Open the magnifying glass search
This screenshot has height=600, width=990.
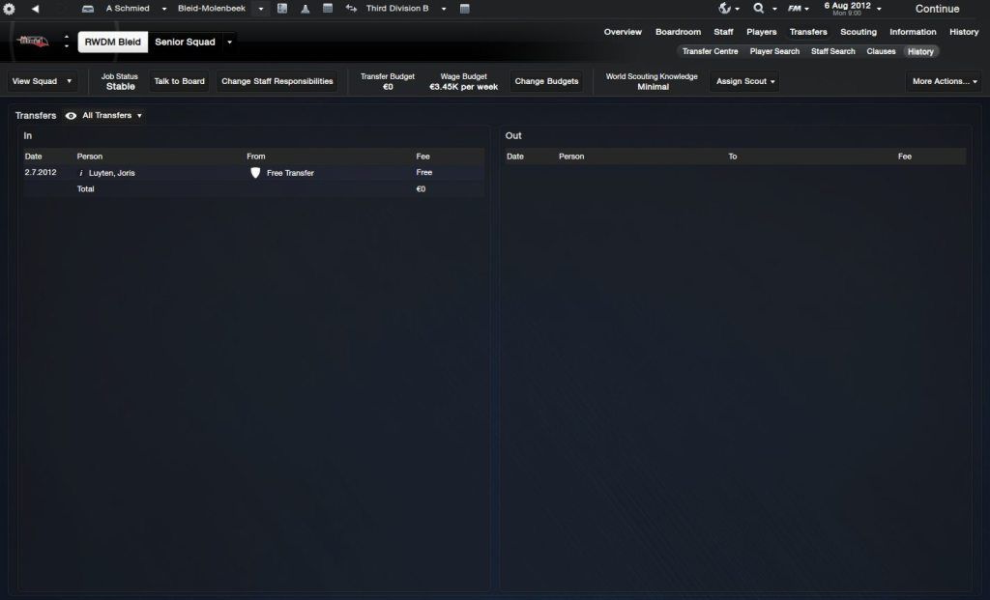[x=758, y=8]
